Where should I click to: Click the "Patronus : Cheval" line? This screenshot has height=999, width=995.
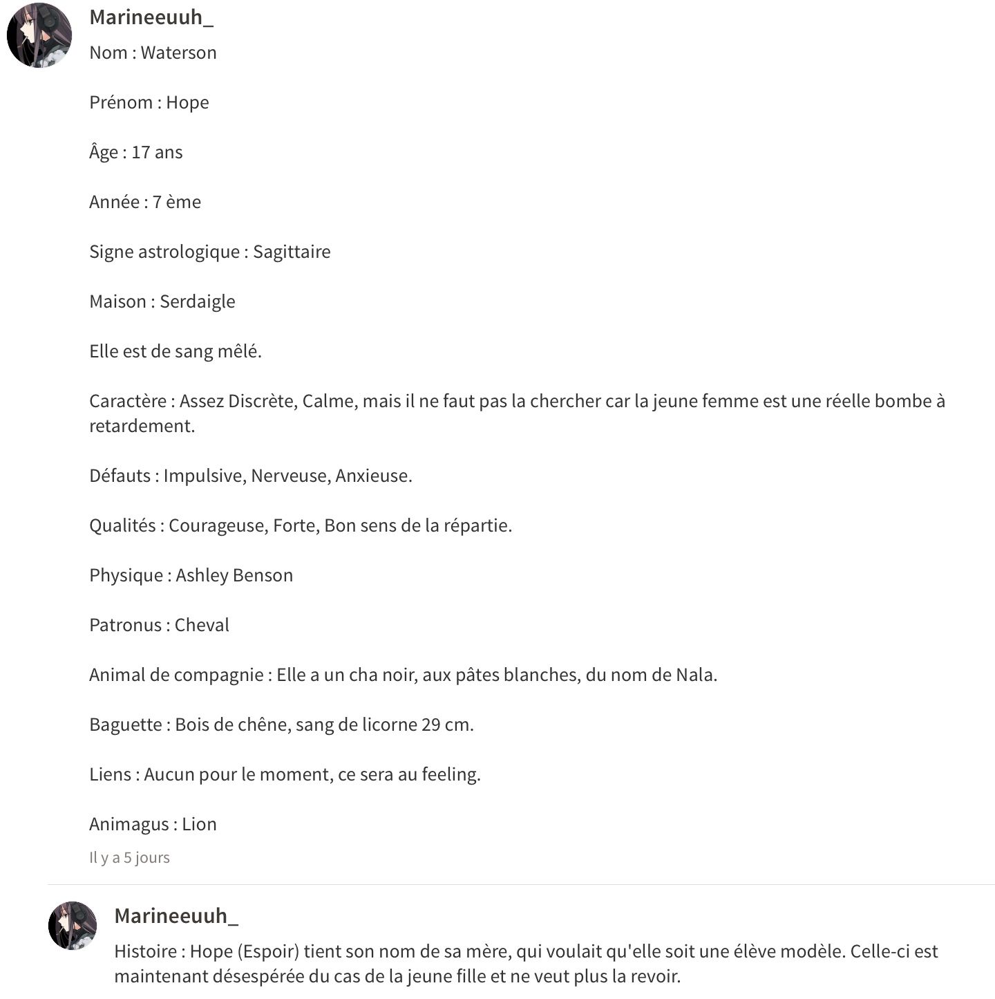pyautogui.click(x=159, y=625)
